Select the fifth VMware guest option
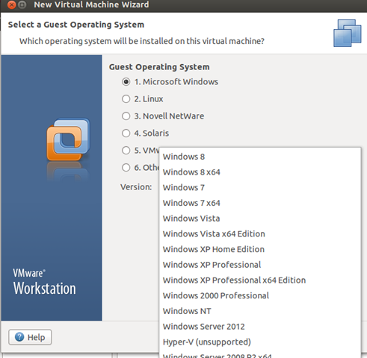Viewport: 367px width, 358px height. tap(126, 151)
